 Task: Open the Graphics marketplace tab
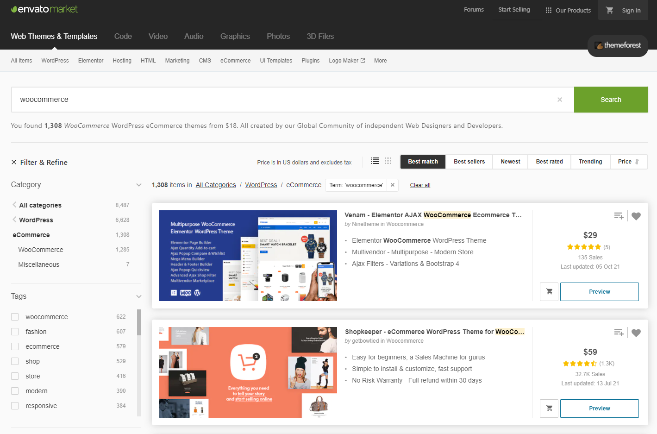235,36
